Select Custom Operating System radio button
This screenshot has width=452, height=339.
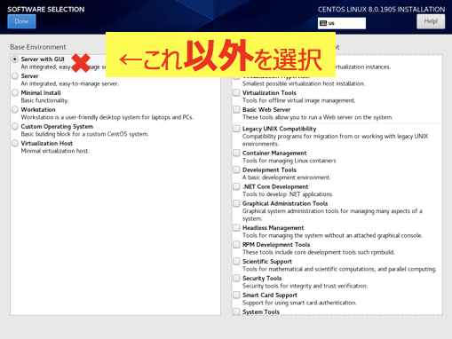(x=15, y=127)
